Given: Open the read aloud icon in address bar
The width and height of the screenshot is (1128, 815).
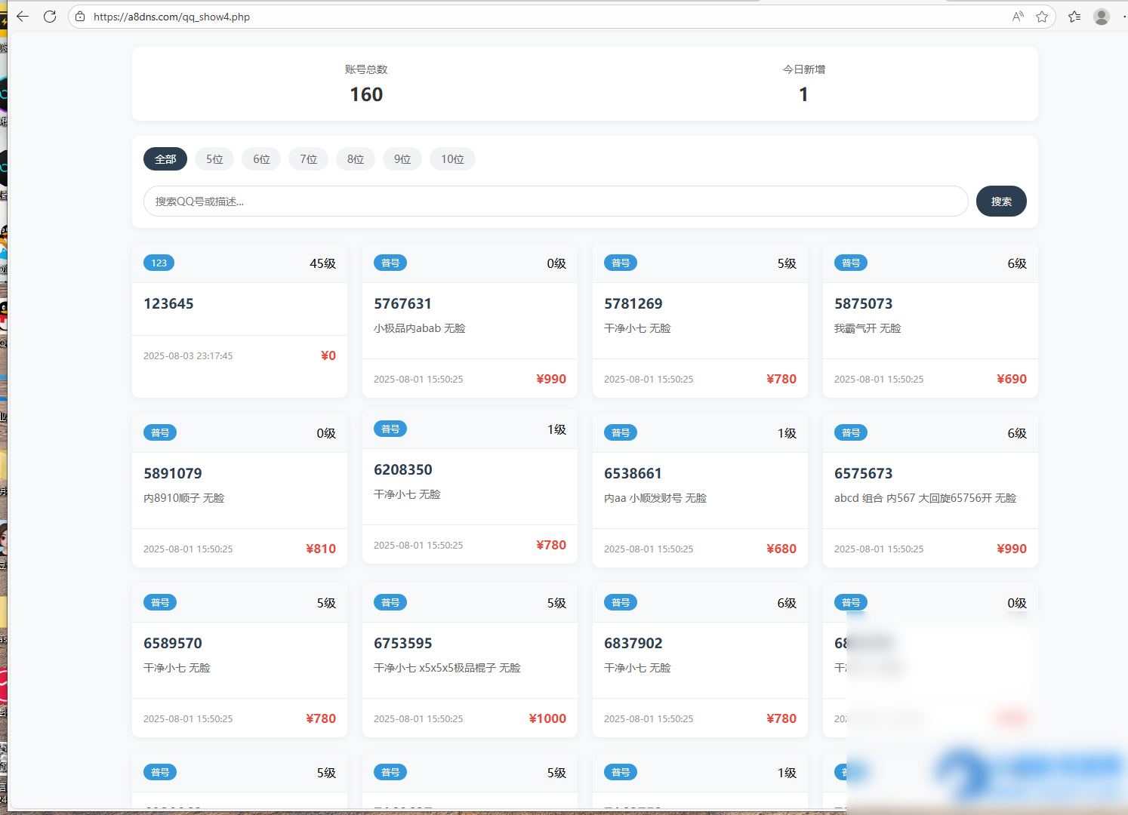Looking at the screenshot, I should click(x=1018, y=17).
